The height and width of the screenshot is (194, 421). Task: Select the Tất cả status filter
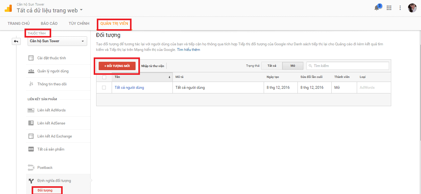[272, 66]
